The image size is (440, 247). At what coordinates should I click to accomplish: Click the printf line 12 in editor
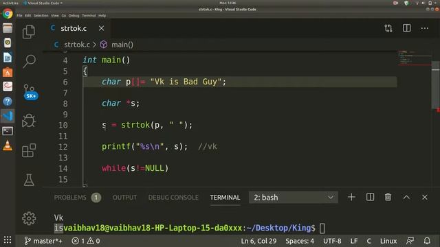(x=144, y=146)
